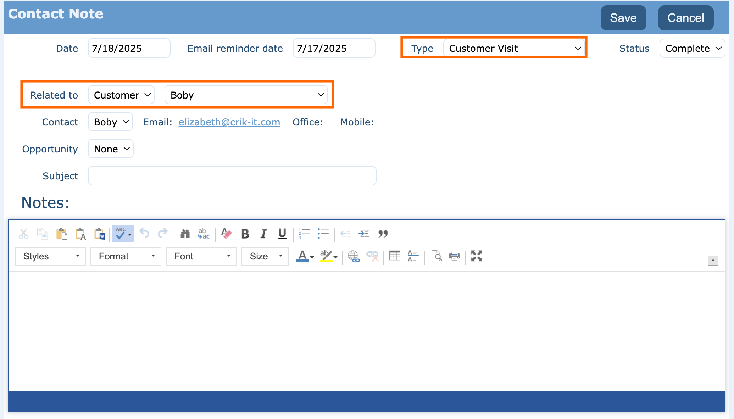
Task: Click the Bold formatting icon
Action: 245,234
